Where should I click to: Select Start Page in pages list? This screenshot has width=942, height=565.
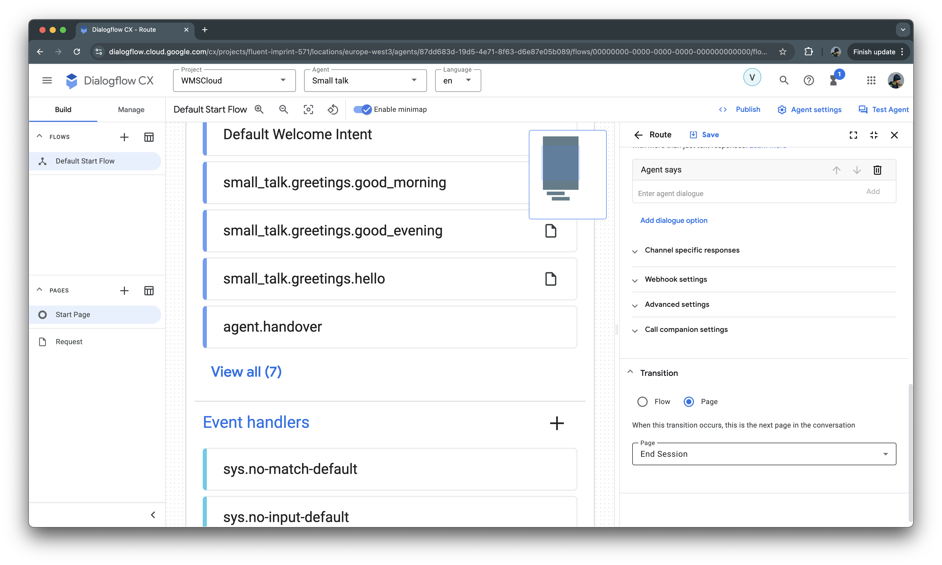point(95,315)
